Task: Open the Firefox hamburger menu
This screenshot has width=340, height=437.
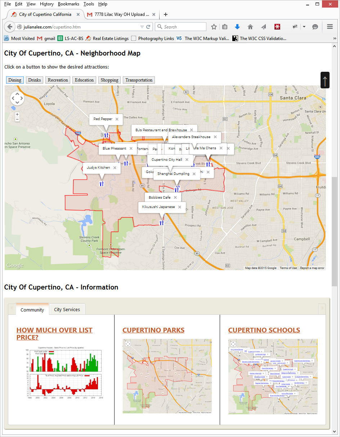Action: 330,27
